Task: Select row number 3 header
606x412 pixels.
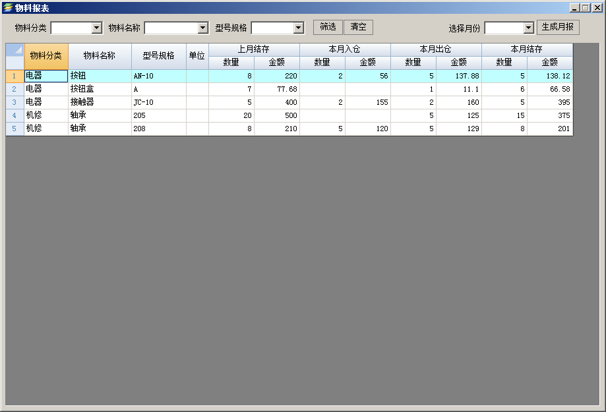Action: pyautogui.click(x=15, y=102)
